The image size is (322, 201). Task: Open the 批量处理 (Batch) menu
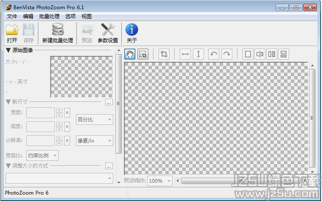pyautogui.click(x=49, y=17)
